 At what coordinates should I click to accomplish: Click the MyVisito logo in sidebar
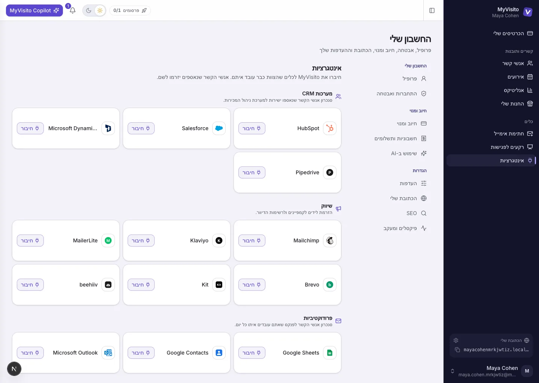(x=528, y=12)
